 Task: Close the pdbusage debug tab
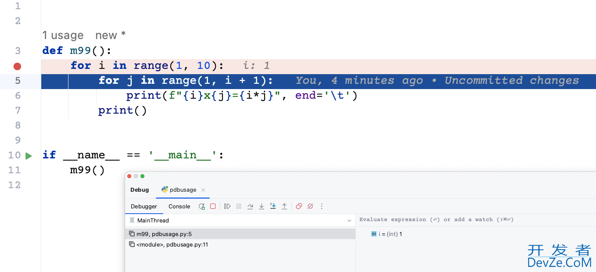tap(203, 190)
